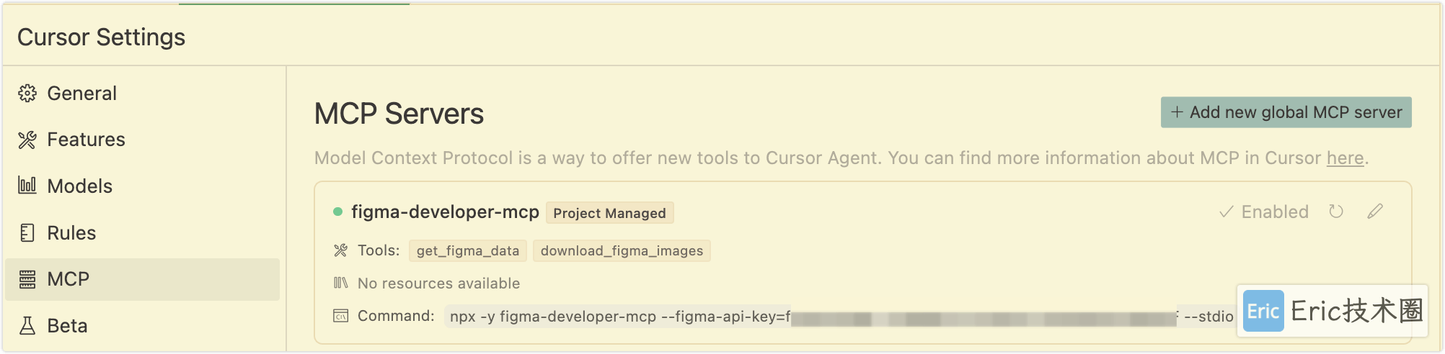The image size is (1445, 354).
Task: Click the Project Managed badge
Action: click(609, 213)
